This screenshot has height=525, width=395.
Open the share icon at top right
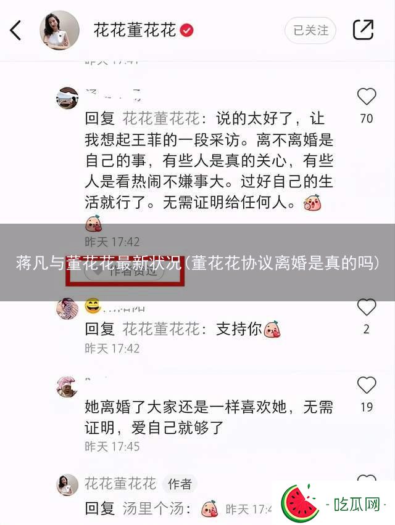[x=364, y=30]
